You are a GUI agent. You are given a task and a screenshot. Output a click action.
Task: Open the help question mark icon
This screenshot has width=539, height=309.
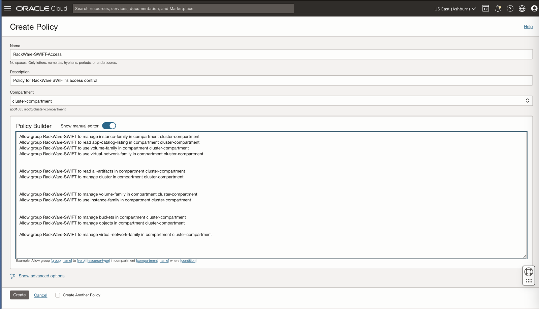click(510, 8)
